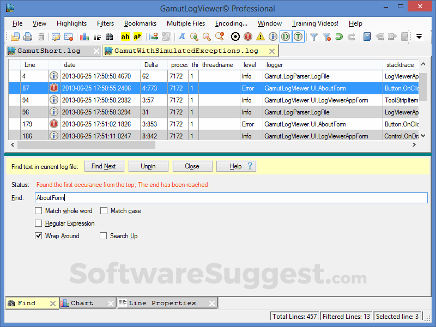
Task: Open the Training Videos menu item
Action: [315, 23]
